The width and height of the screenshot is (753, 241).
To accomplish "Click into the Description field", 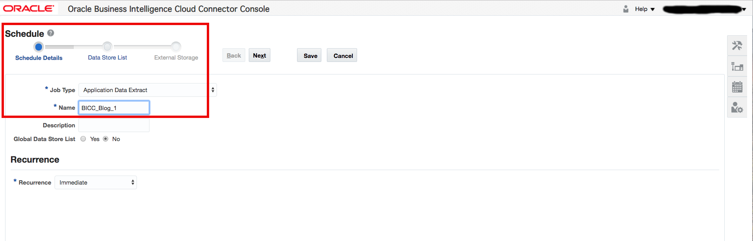I will [x=114, y=125].
